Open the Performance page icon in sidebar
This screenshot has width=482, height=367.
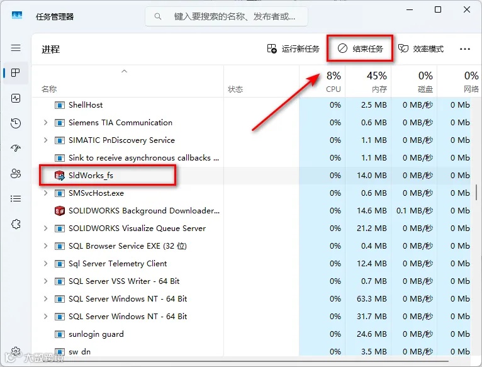click(x=16, y=98)
